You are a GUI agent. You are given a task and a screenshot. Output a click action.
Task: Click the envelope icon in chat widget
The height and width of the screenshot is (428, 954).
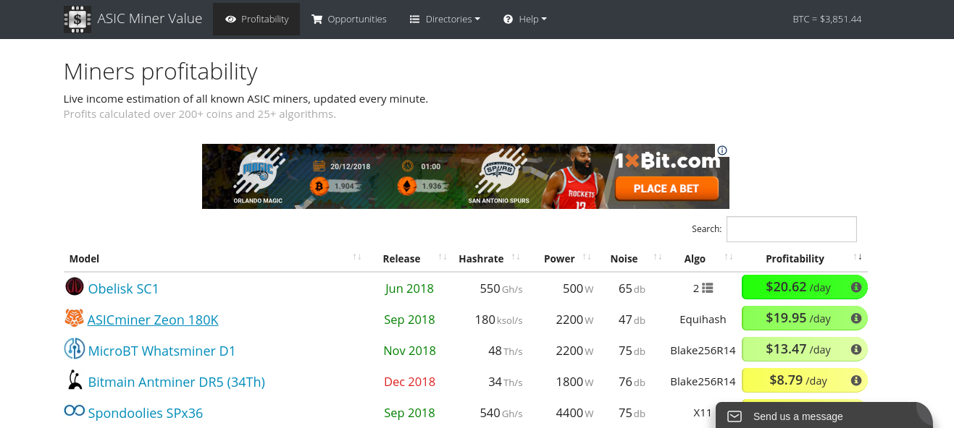coord(735,416)
